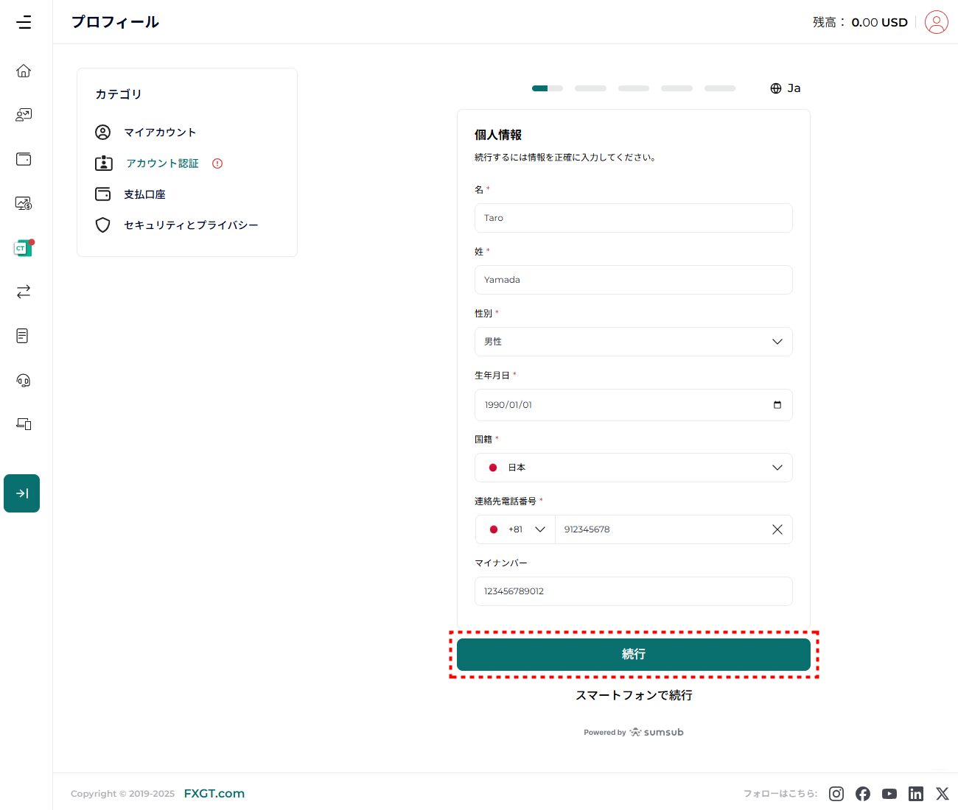
Task: Click the home icon in the sidebar
Action: (24, 71)
